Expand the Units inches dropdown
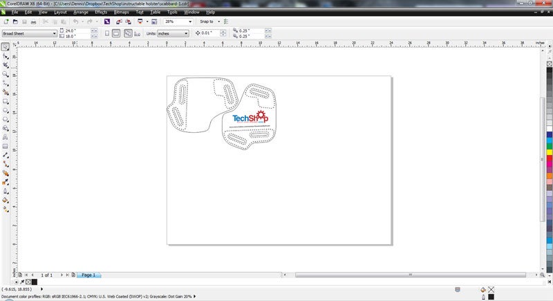 pos(186,33)
